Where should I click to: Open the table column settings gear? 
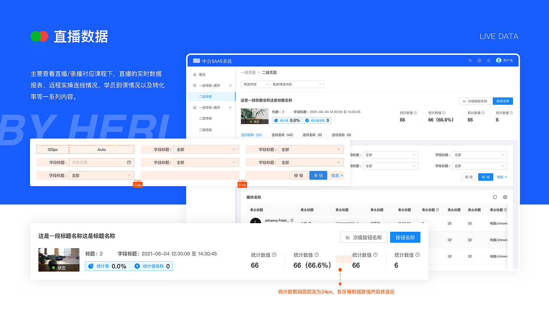coord(505,197)
